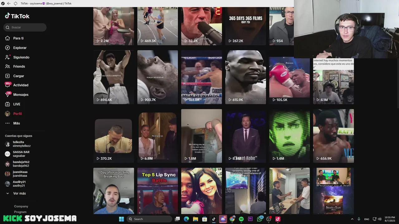Open the video with 2.2M views
Image resolution: width=399 pixels, height=224 pixels.
(113, 26)
